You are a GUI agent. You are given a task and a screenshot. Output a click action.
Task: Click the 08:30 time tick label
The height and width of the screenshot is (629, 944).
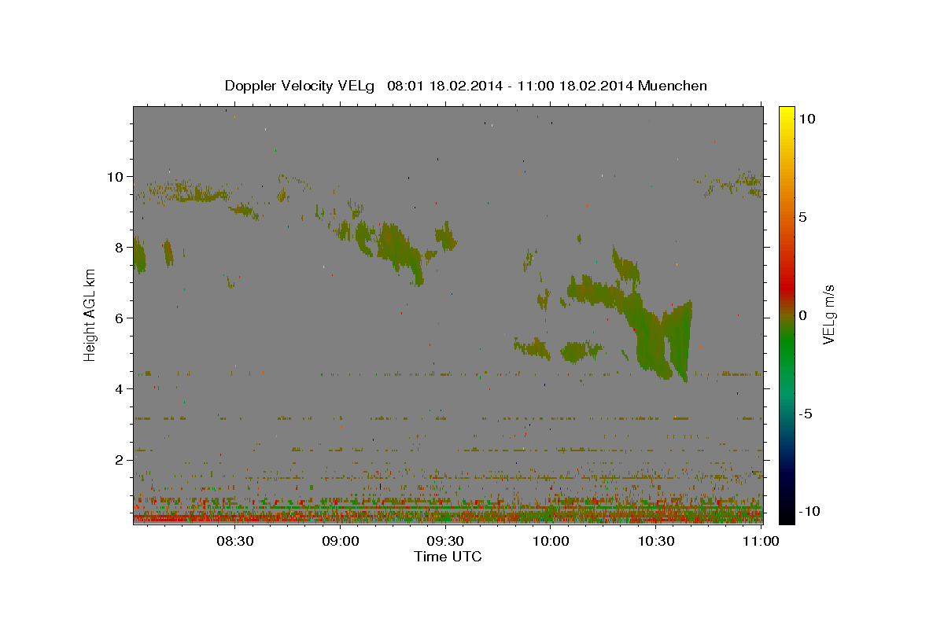pyautogui.click(x=235, y=541)
